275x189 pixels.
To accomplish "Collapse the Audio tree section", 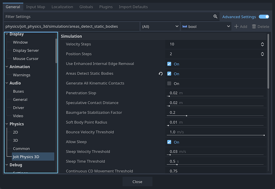I will pos(7,83).
